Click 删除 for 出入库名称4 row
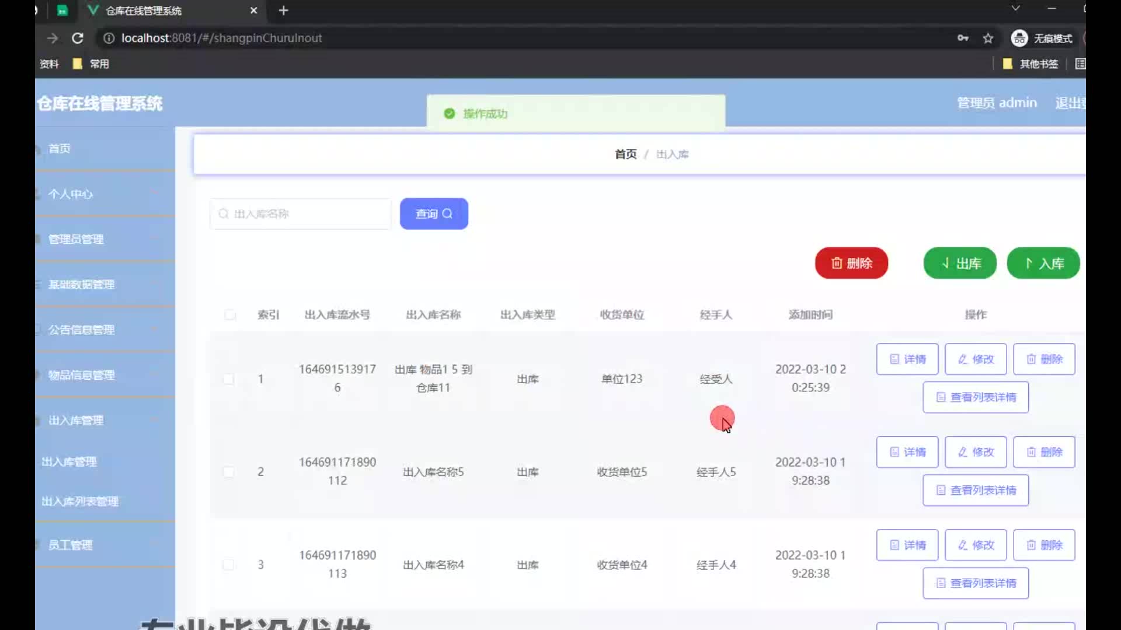The height and width of the screenshot is (630, 1121). point(1044,545)
